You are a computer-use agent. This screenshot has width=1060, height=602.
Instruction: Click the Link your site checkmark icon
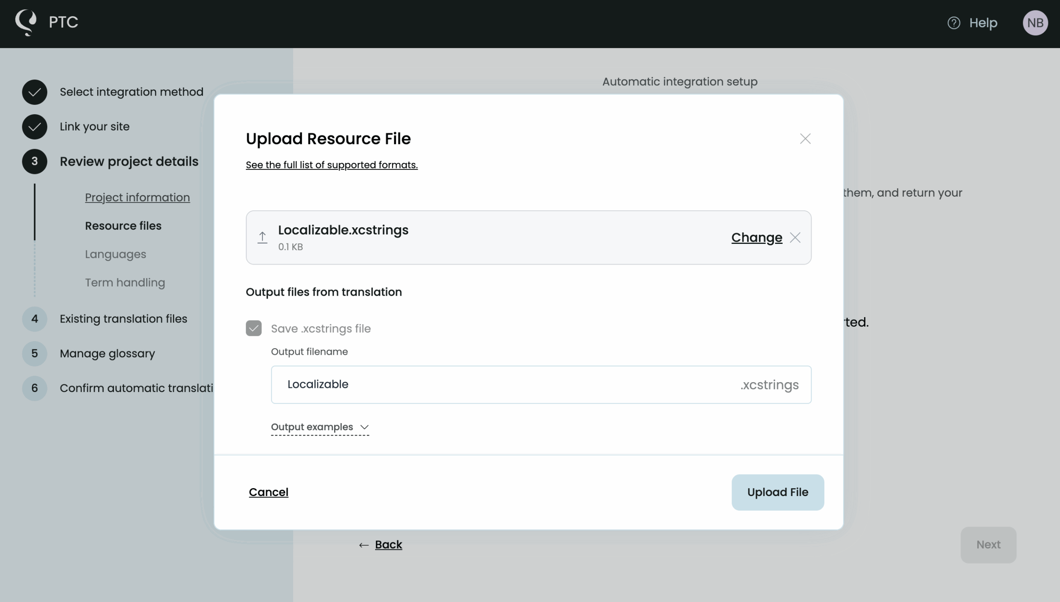(x=34, y=127)
